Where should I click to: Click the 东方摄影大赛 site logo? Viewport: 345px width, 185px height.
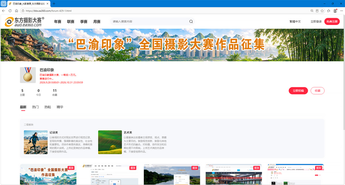pyautogui.click(x=24, y=22)
